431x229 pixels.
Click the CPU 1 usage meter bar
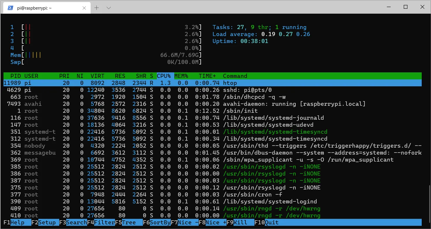point(112,27)
